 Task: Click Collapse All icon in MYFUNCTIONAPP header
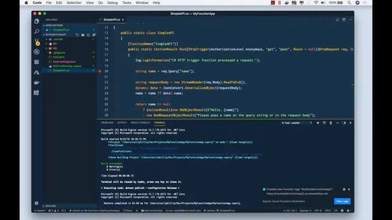[94, 35]
